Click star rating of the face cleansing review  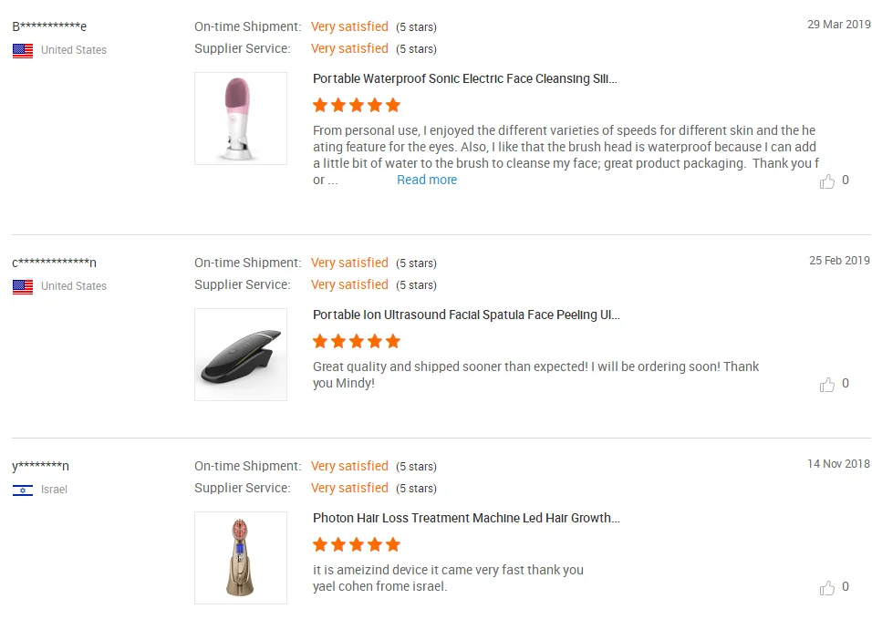coord(356,105)
